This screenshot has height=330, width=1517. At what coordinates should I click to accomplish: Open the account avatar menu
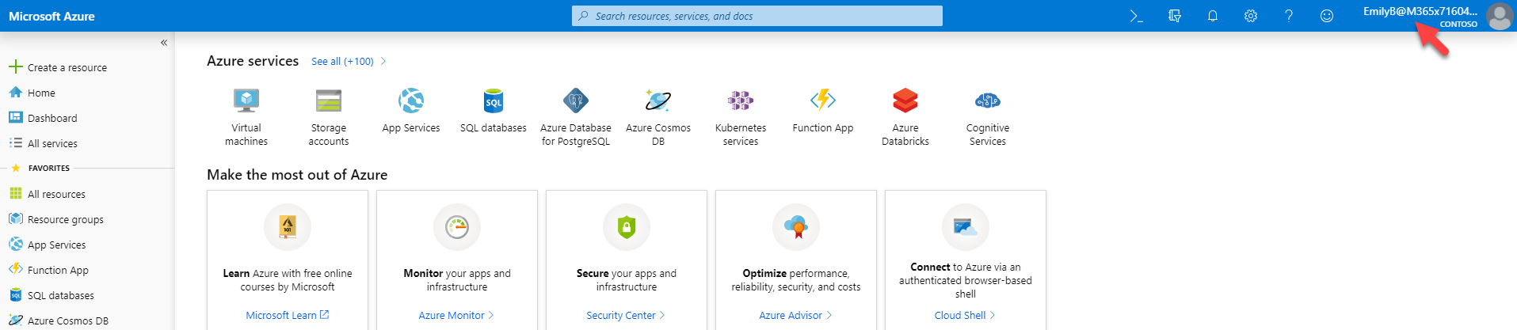(1500, 16)
